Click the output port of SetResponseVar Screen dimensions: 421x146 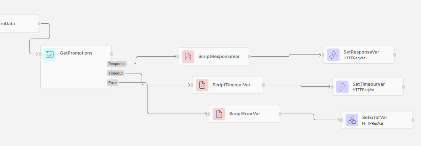[x=394, y=55]
